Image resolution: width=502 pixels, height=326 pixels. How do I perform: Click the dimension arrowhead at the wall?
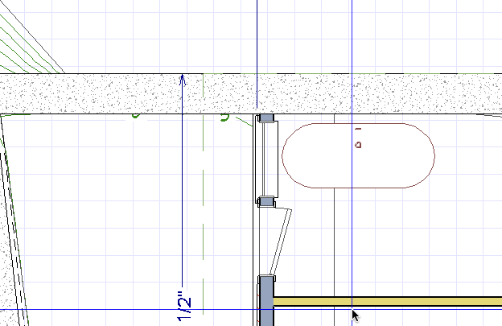tap(183, 79)
